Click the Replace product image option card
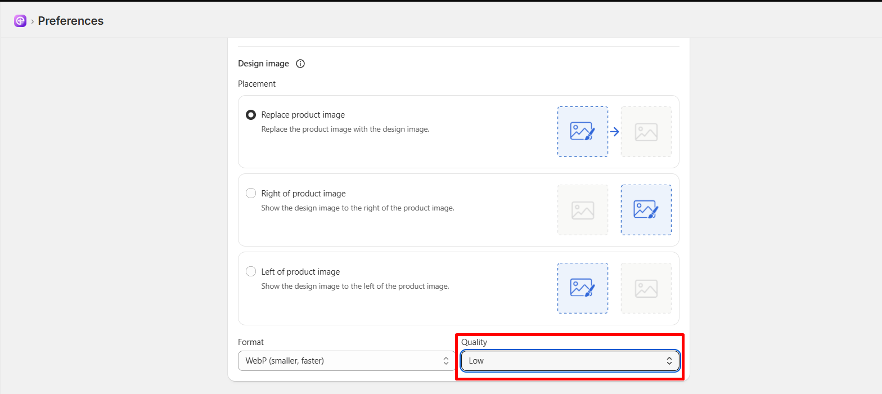Screen dimensions: 882x394 (458, 132)
